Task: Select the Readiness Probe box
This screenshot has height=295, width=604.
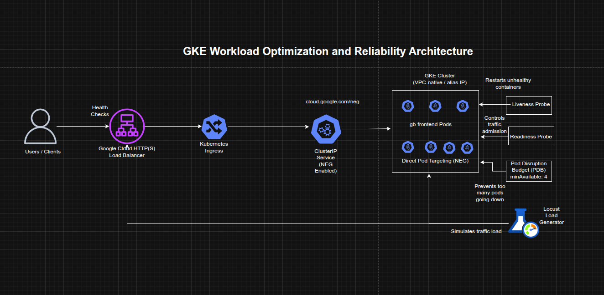Action: (x=531, y=136)
